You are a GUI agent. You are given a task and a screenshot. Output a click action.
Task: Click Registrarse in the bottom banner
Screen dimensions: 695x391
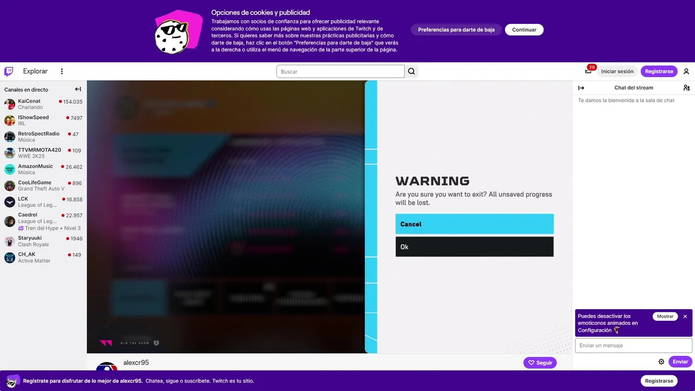pos(659,381)
